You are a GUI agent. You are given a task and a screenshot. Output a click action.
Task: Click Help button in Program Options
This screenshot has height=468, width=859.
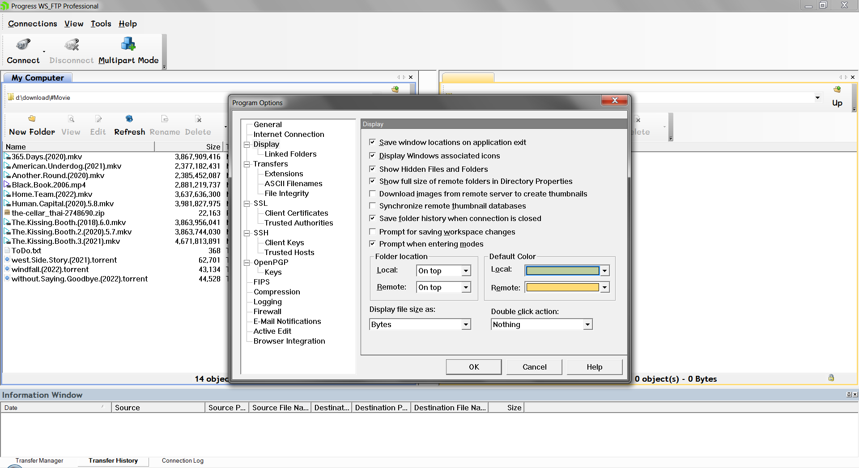pyautogui.click(x=595, y=367)
